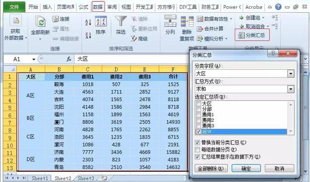Open the Name Box dropdown arrow
The width and height of the screenshot is (310, 182).
tap(34, 59)
